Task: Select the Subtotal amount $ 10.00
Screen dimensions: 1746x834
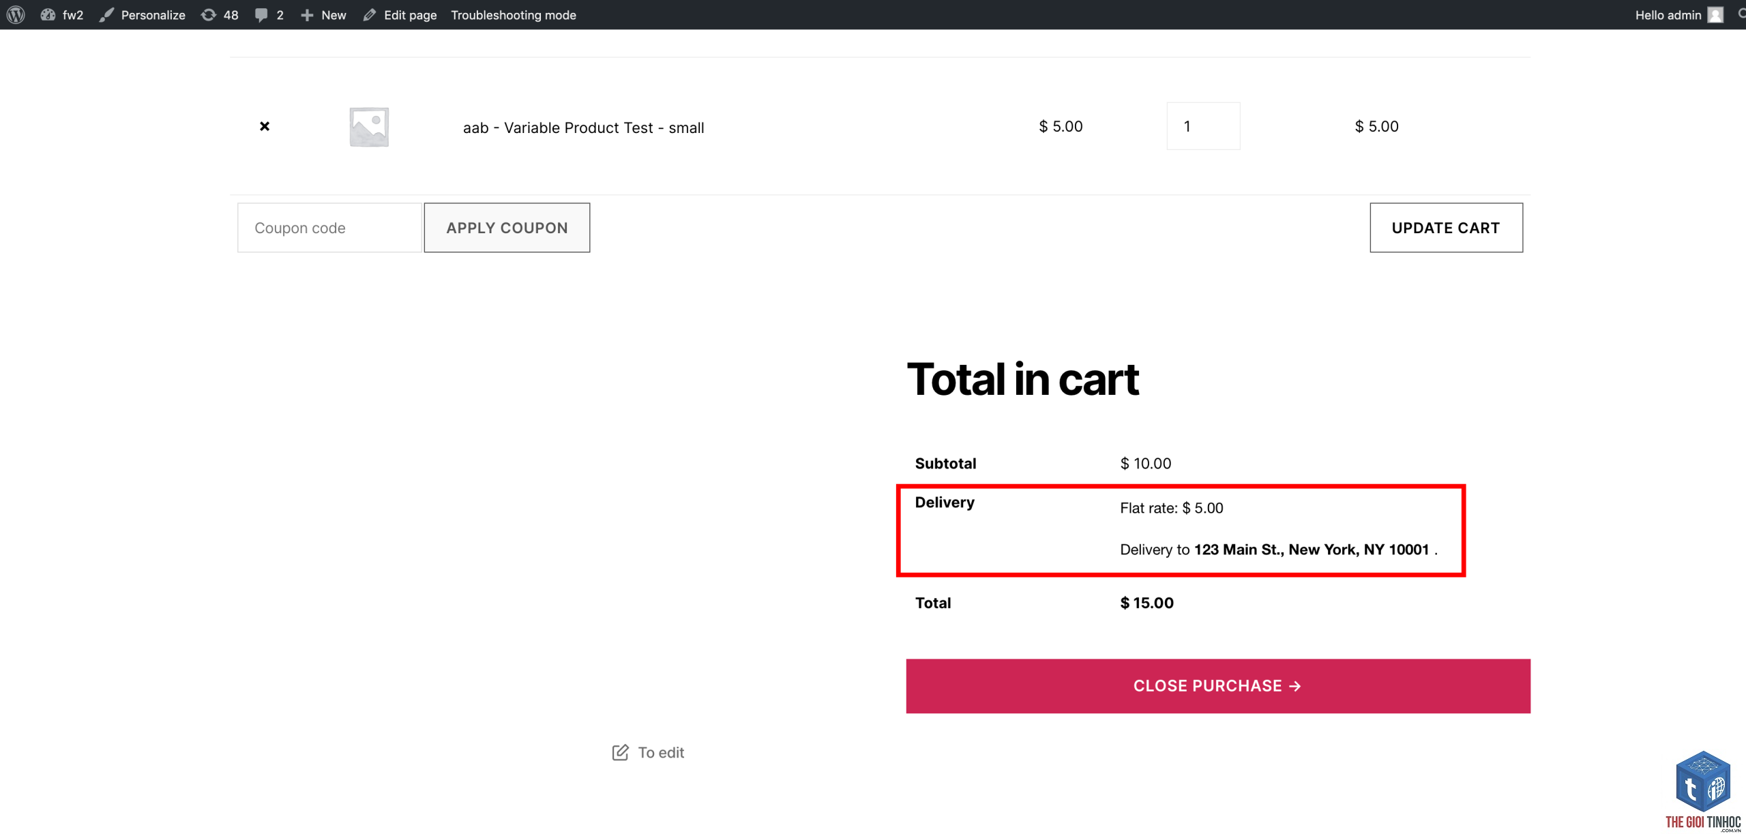Action: pyautogui.click(x=1146, y=463)
